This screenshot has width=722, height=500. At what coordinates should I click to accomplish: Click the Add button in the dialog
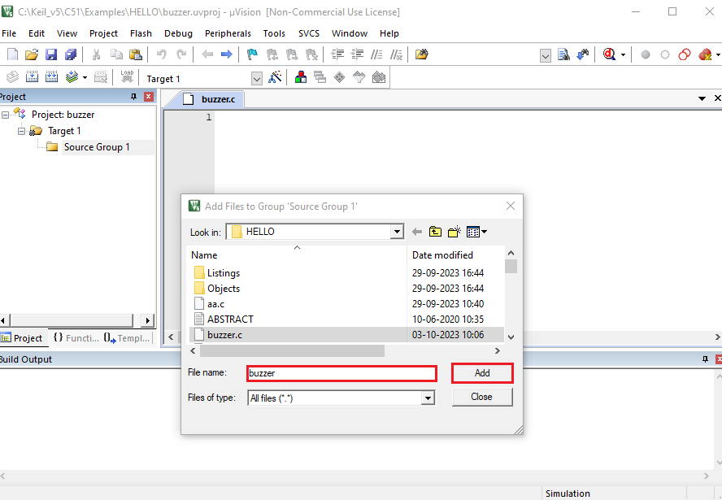click(x=482, y=372)
